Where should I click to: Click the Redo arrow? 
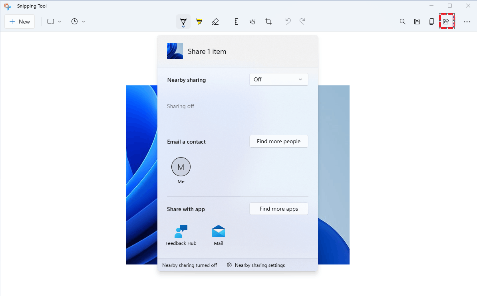click(302, 21)
